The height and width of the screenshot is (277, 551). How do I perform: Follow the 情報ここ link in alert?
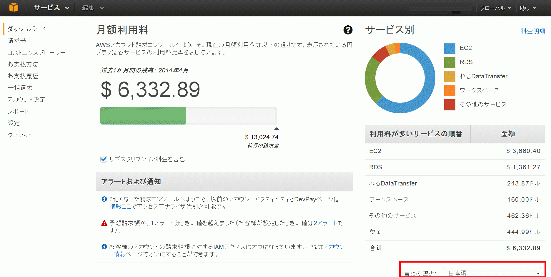(120, 207)
